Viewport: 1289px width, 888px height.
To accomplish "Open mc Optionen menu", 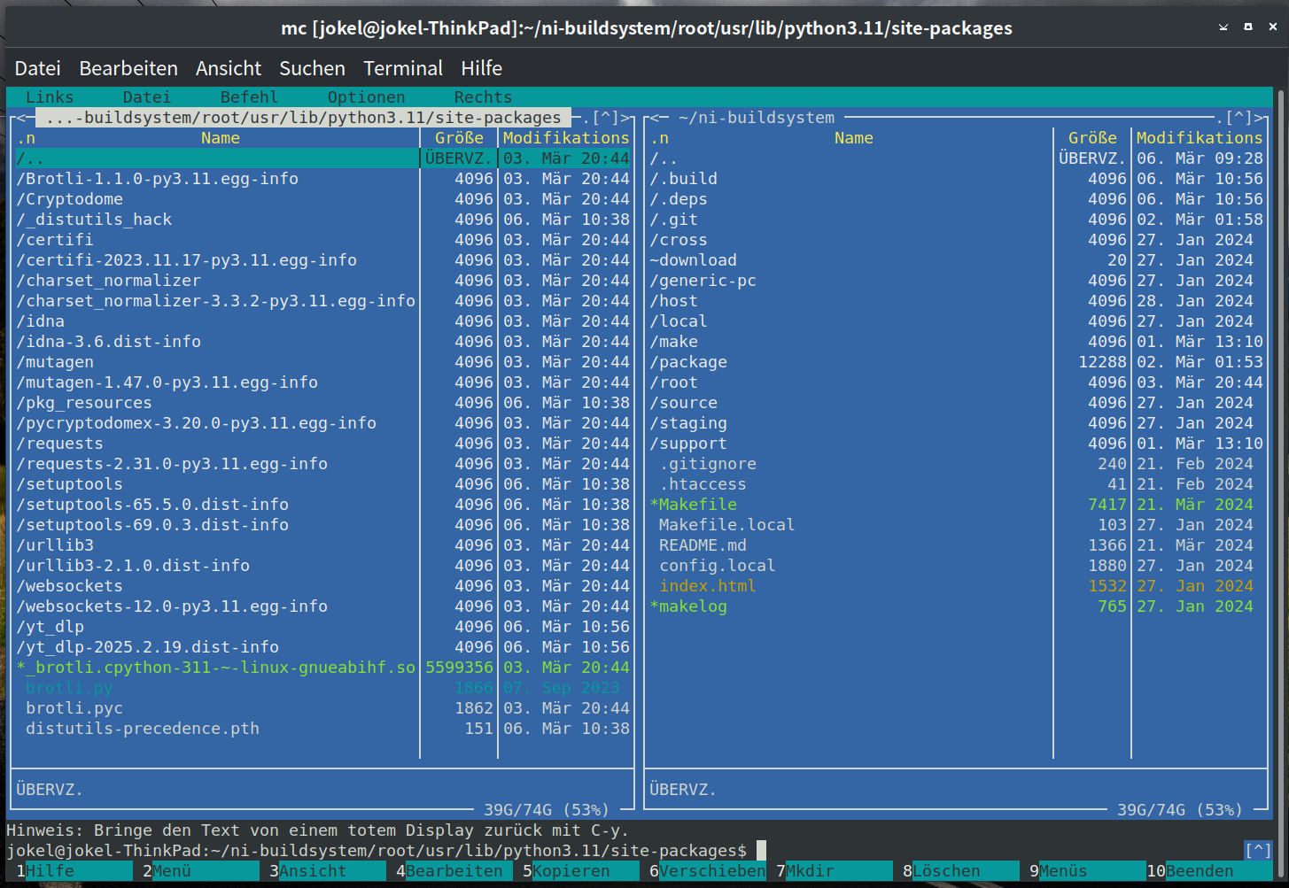I will [x=366, y=97].
